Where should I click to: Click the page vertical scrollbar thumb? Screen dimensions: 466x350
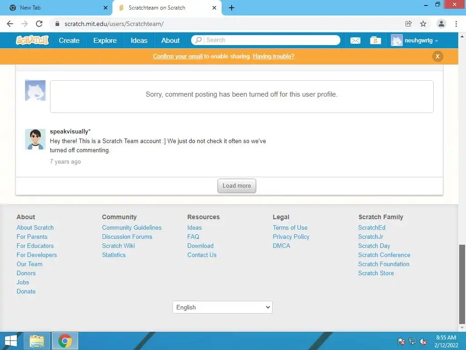[462, 284]
